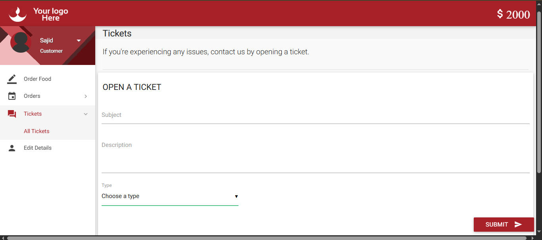Click the user avatar picture
The height and width of the screenshot is (240, 542).
[x=21, y=42]
